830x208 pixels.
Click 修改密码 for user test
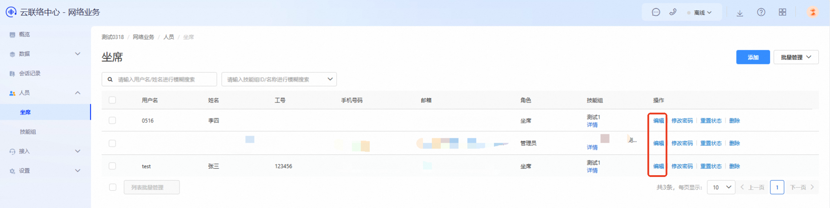tap(682, 166)
